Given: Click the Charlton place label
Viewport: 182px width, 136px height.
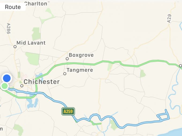Looking at the screenshot, I should (36, 4).
